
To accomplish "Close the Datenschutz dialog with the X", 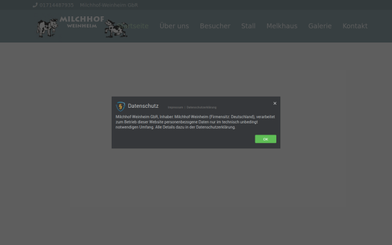I will tap(275, 103).
